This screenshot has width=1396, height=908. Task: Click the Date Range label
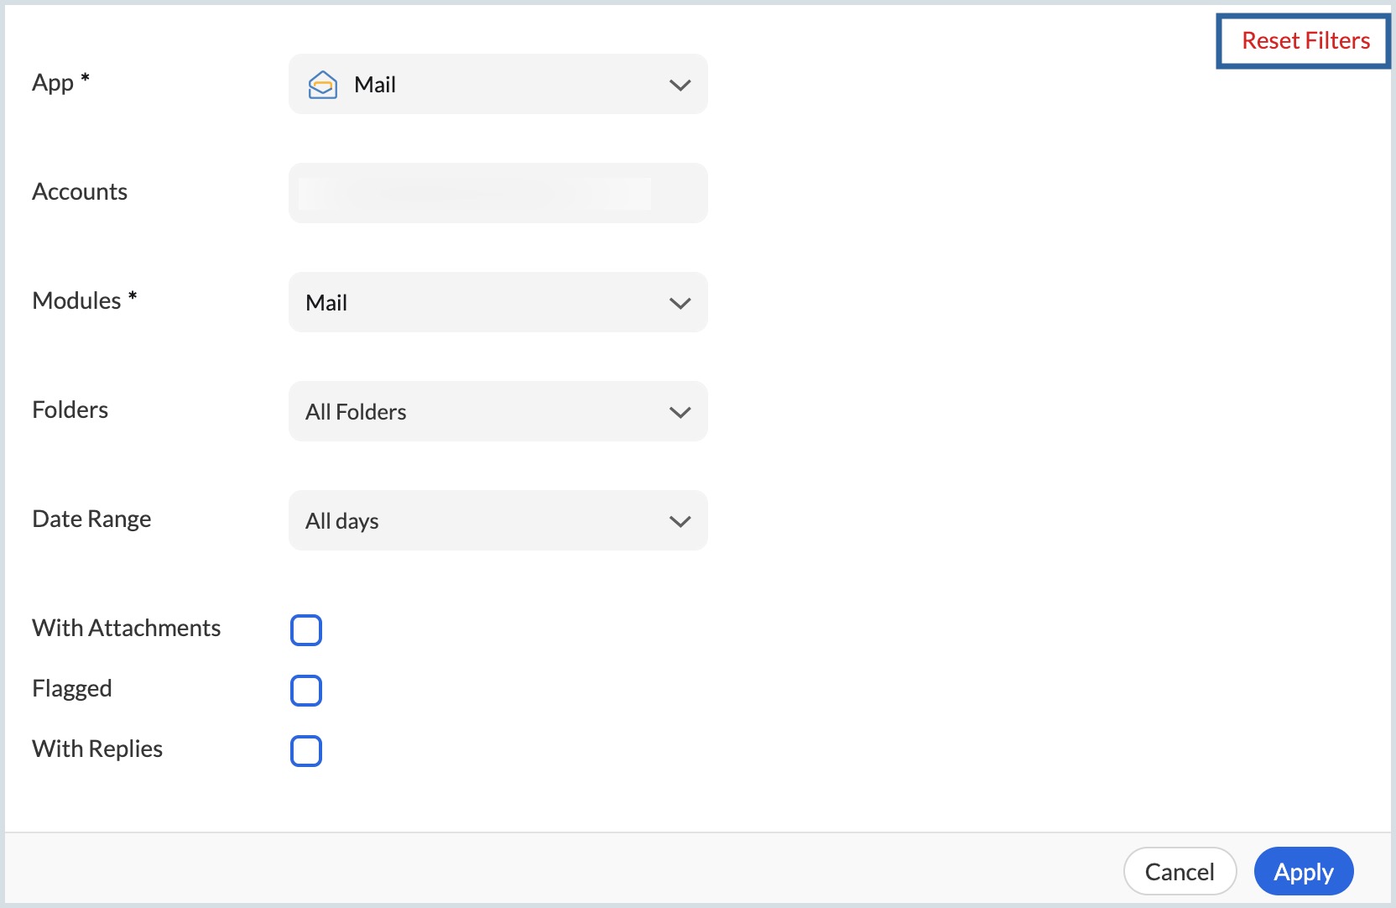[91, 519]
